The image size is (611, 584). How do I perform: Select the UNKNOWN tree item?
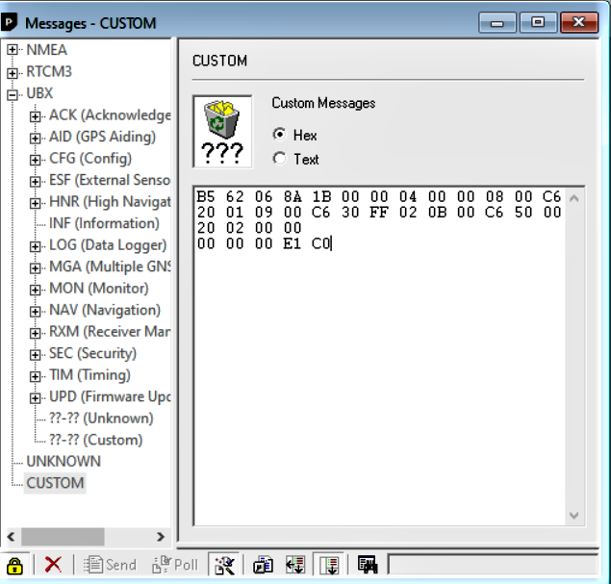click(63, 462)
